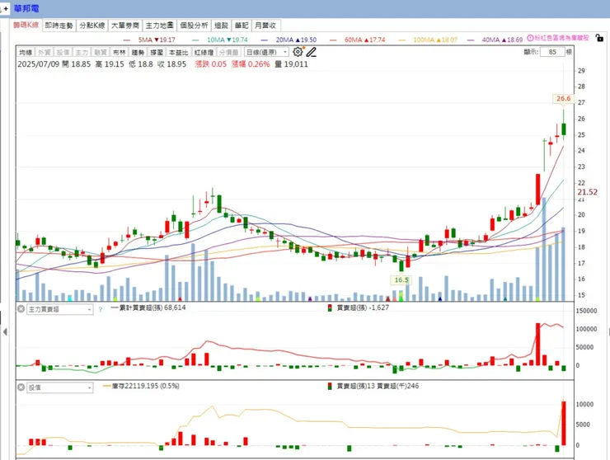Click the 2025/07/09 date readout
The width and height of the screenshot is (610, 460).
38,64
